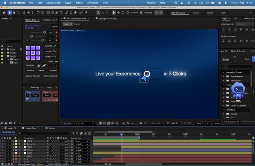Select the Horizontal Type tool
The image size is (255, 166).
[61, 12]
